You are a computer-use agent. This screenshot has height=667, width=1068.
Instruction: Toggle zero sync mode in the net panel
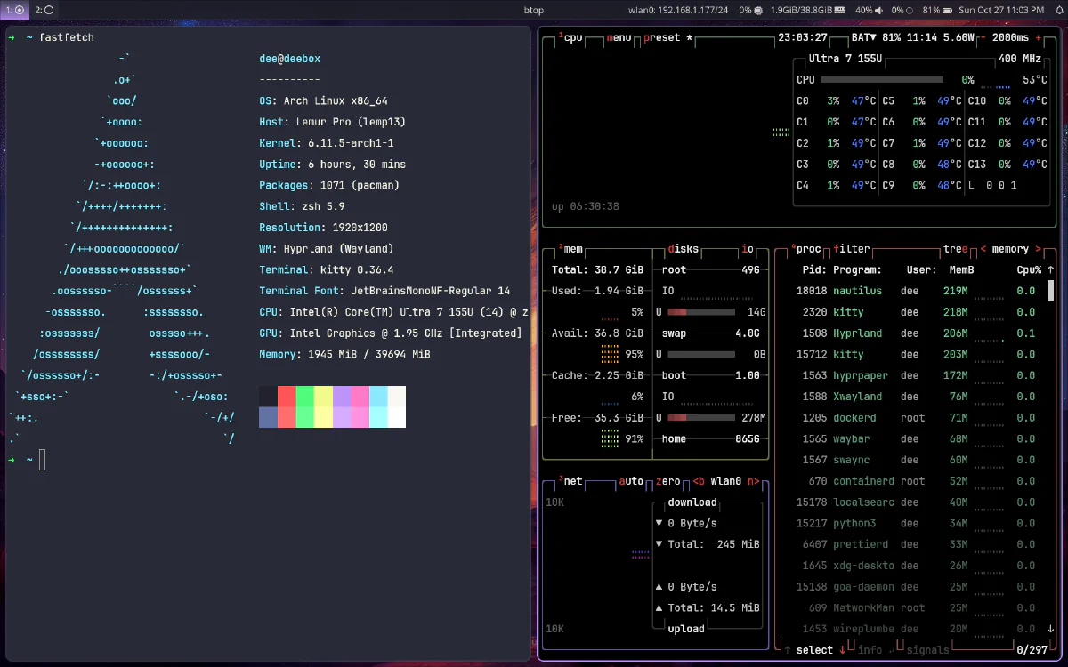667,481
